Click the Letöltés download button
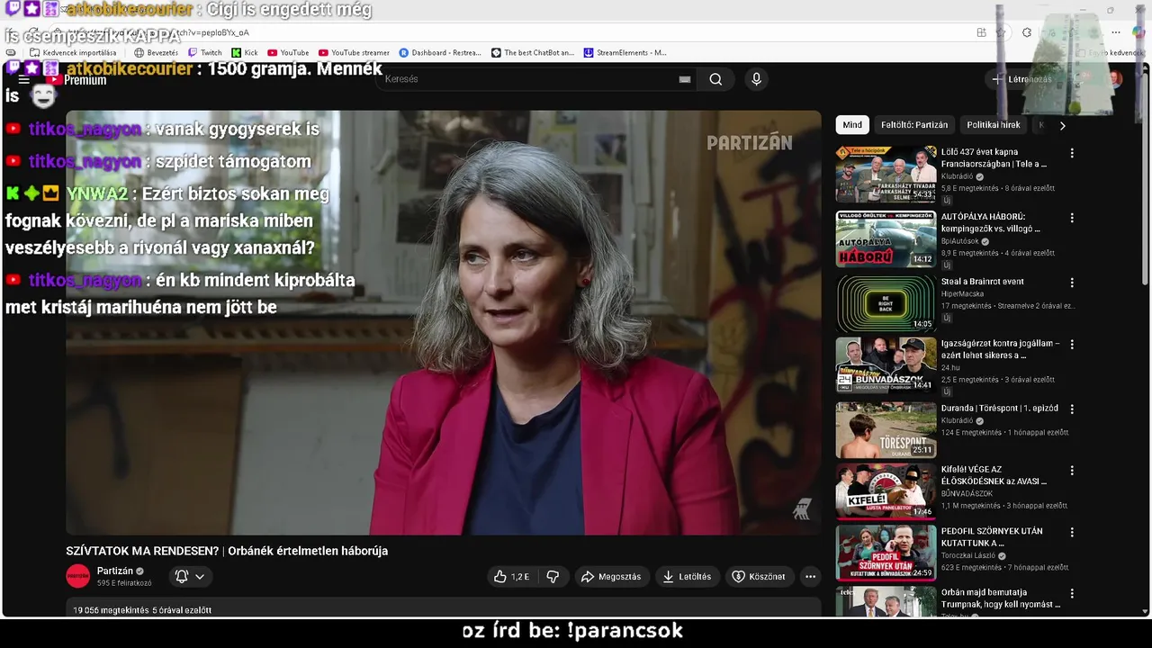This screenshot has width=1152, height=648. click(x=688, y=577)
